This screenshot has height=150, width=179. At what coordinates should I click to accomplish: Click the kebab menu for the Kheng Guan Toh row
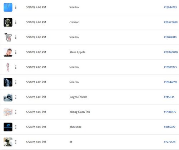[x=16, y=112]
